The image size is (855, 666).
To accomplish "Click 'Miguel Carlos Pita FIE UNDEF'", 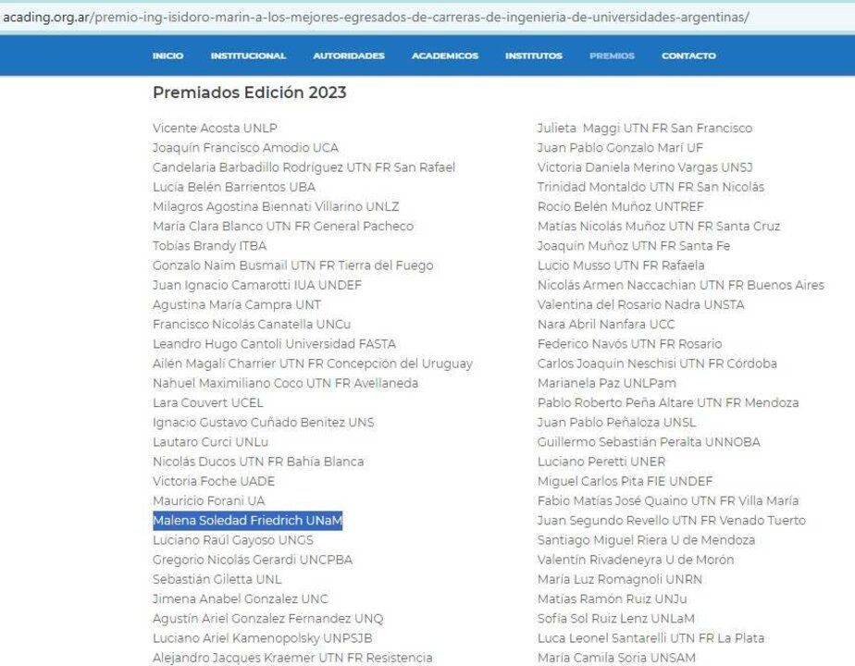I will (x=625, y=481).
